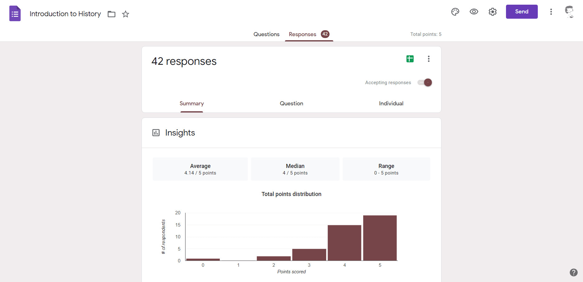Open your Google account avatar
The image size is (583, 282).
[570, 12]
